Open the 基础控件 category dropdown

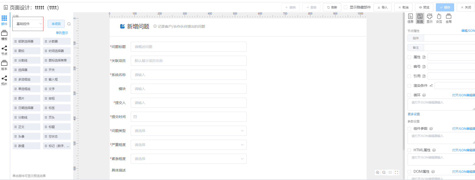click(x=29, y=24)
